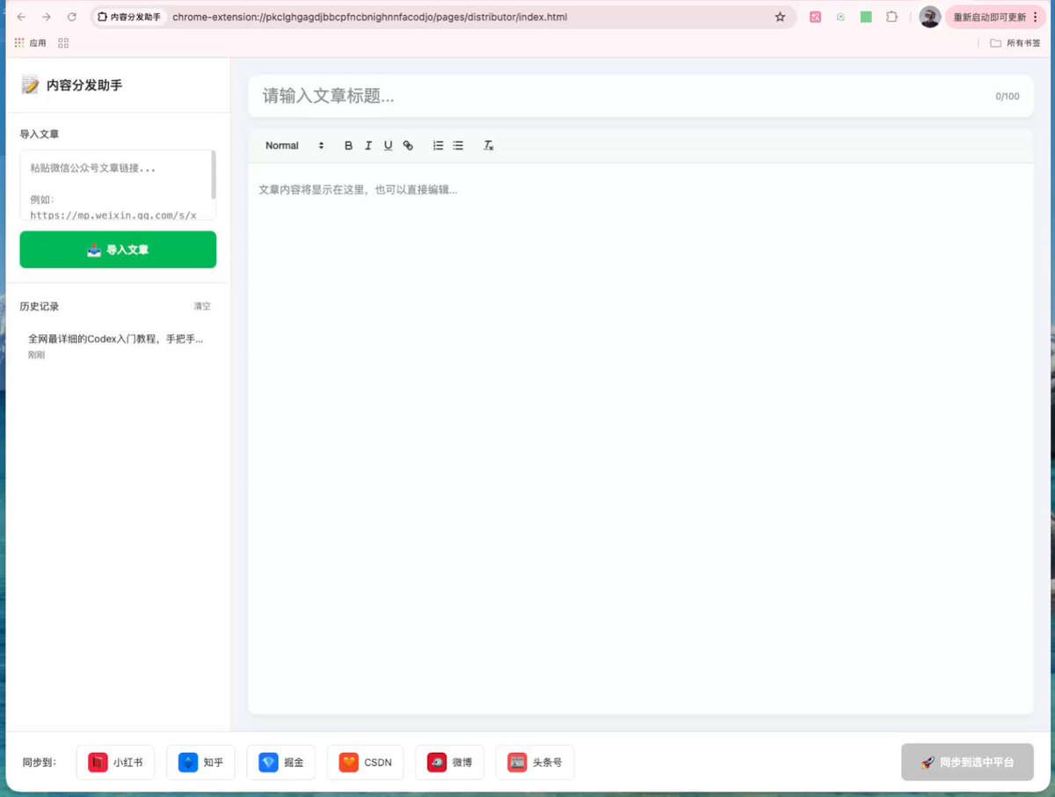Insert a link using the link icon
The height and width of the screenshot is (797, 1055).
point(408,146)
